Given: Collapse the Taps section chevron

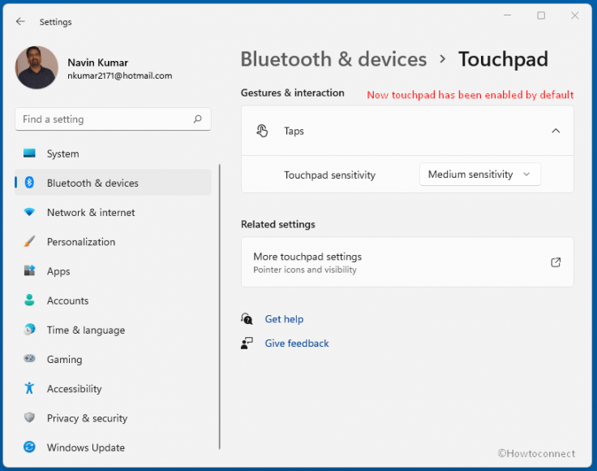Looking at the screenshot, I should 556,131.
